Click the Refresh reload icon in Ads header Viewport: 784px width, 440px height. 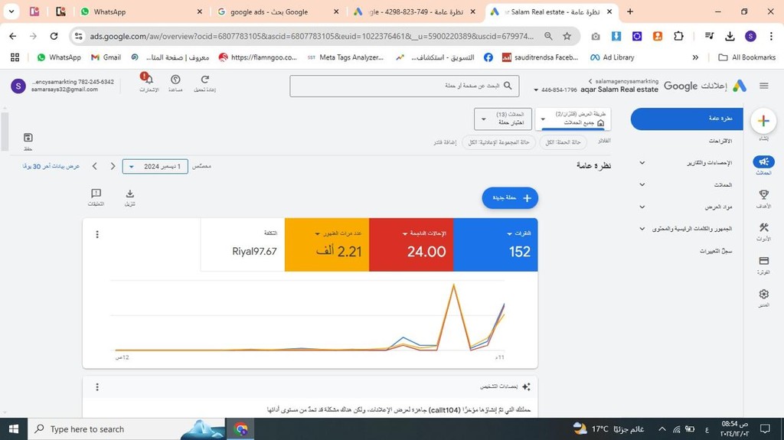204,80
